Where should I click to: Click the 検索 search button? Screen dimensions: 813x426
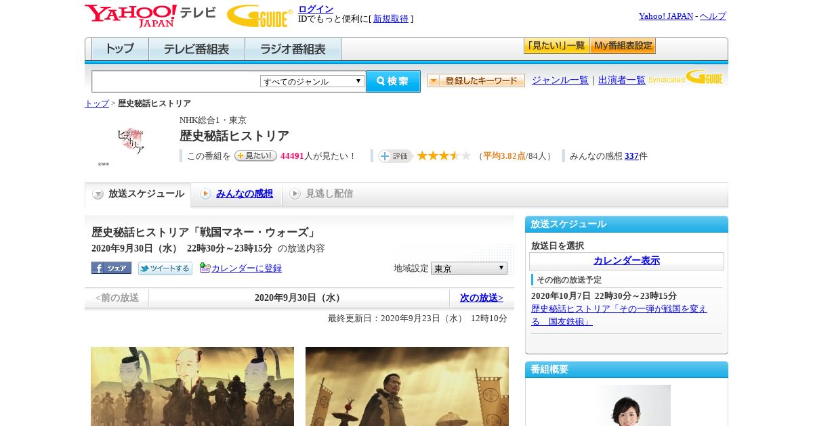pos(393,81)
